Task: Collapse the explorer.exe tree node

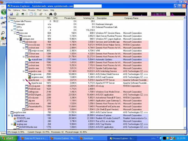Action: click(9, 115)
